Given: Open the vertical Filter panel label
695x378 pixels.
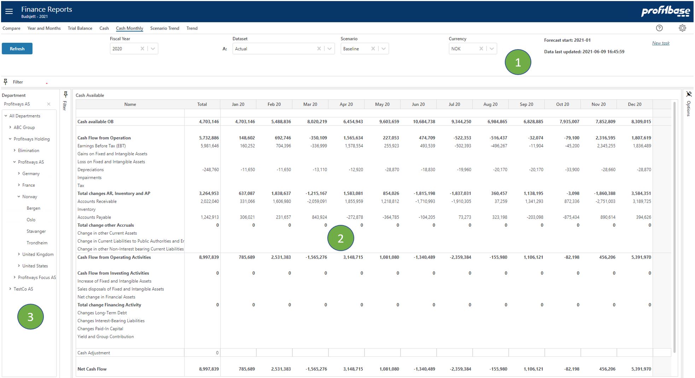Looking at the screenshot, I should coord(65,106).
